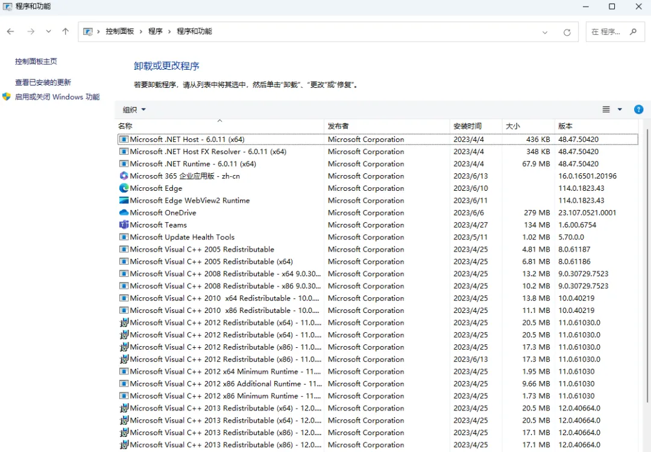651x452 pixels.
Task: Select Microsoft Edge WebView2 Runtime entry
Action: 190,200
